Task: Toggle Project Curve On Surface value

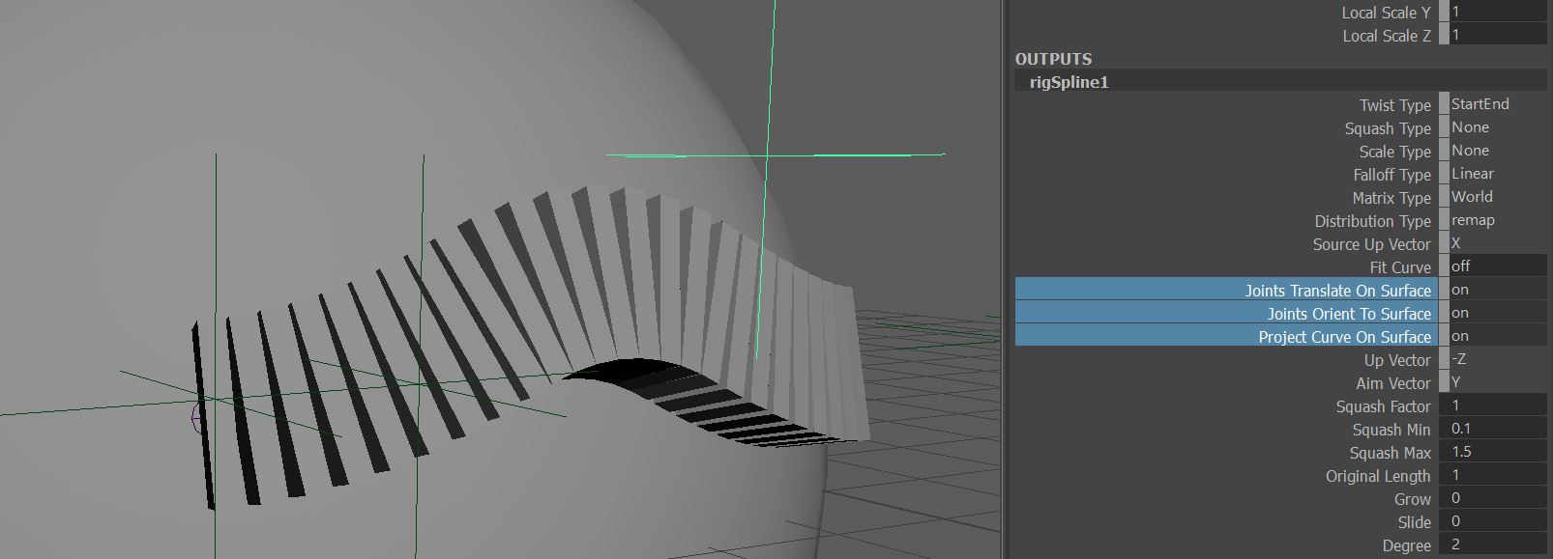Action: pos(1498,336)
